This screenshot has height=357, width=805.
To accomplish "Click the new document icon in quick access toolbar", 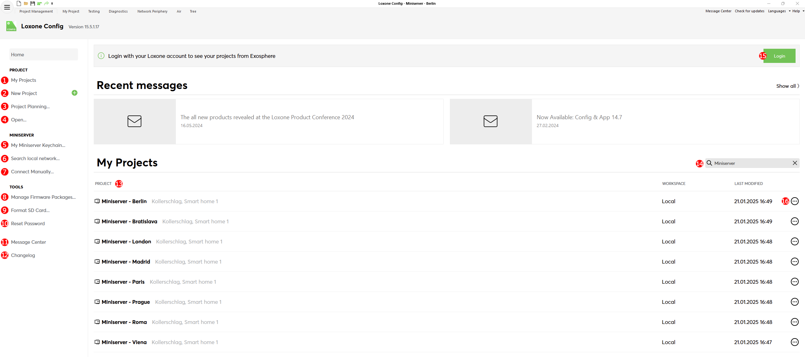I will (x=19, y=3).
